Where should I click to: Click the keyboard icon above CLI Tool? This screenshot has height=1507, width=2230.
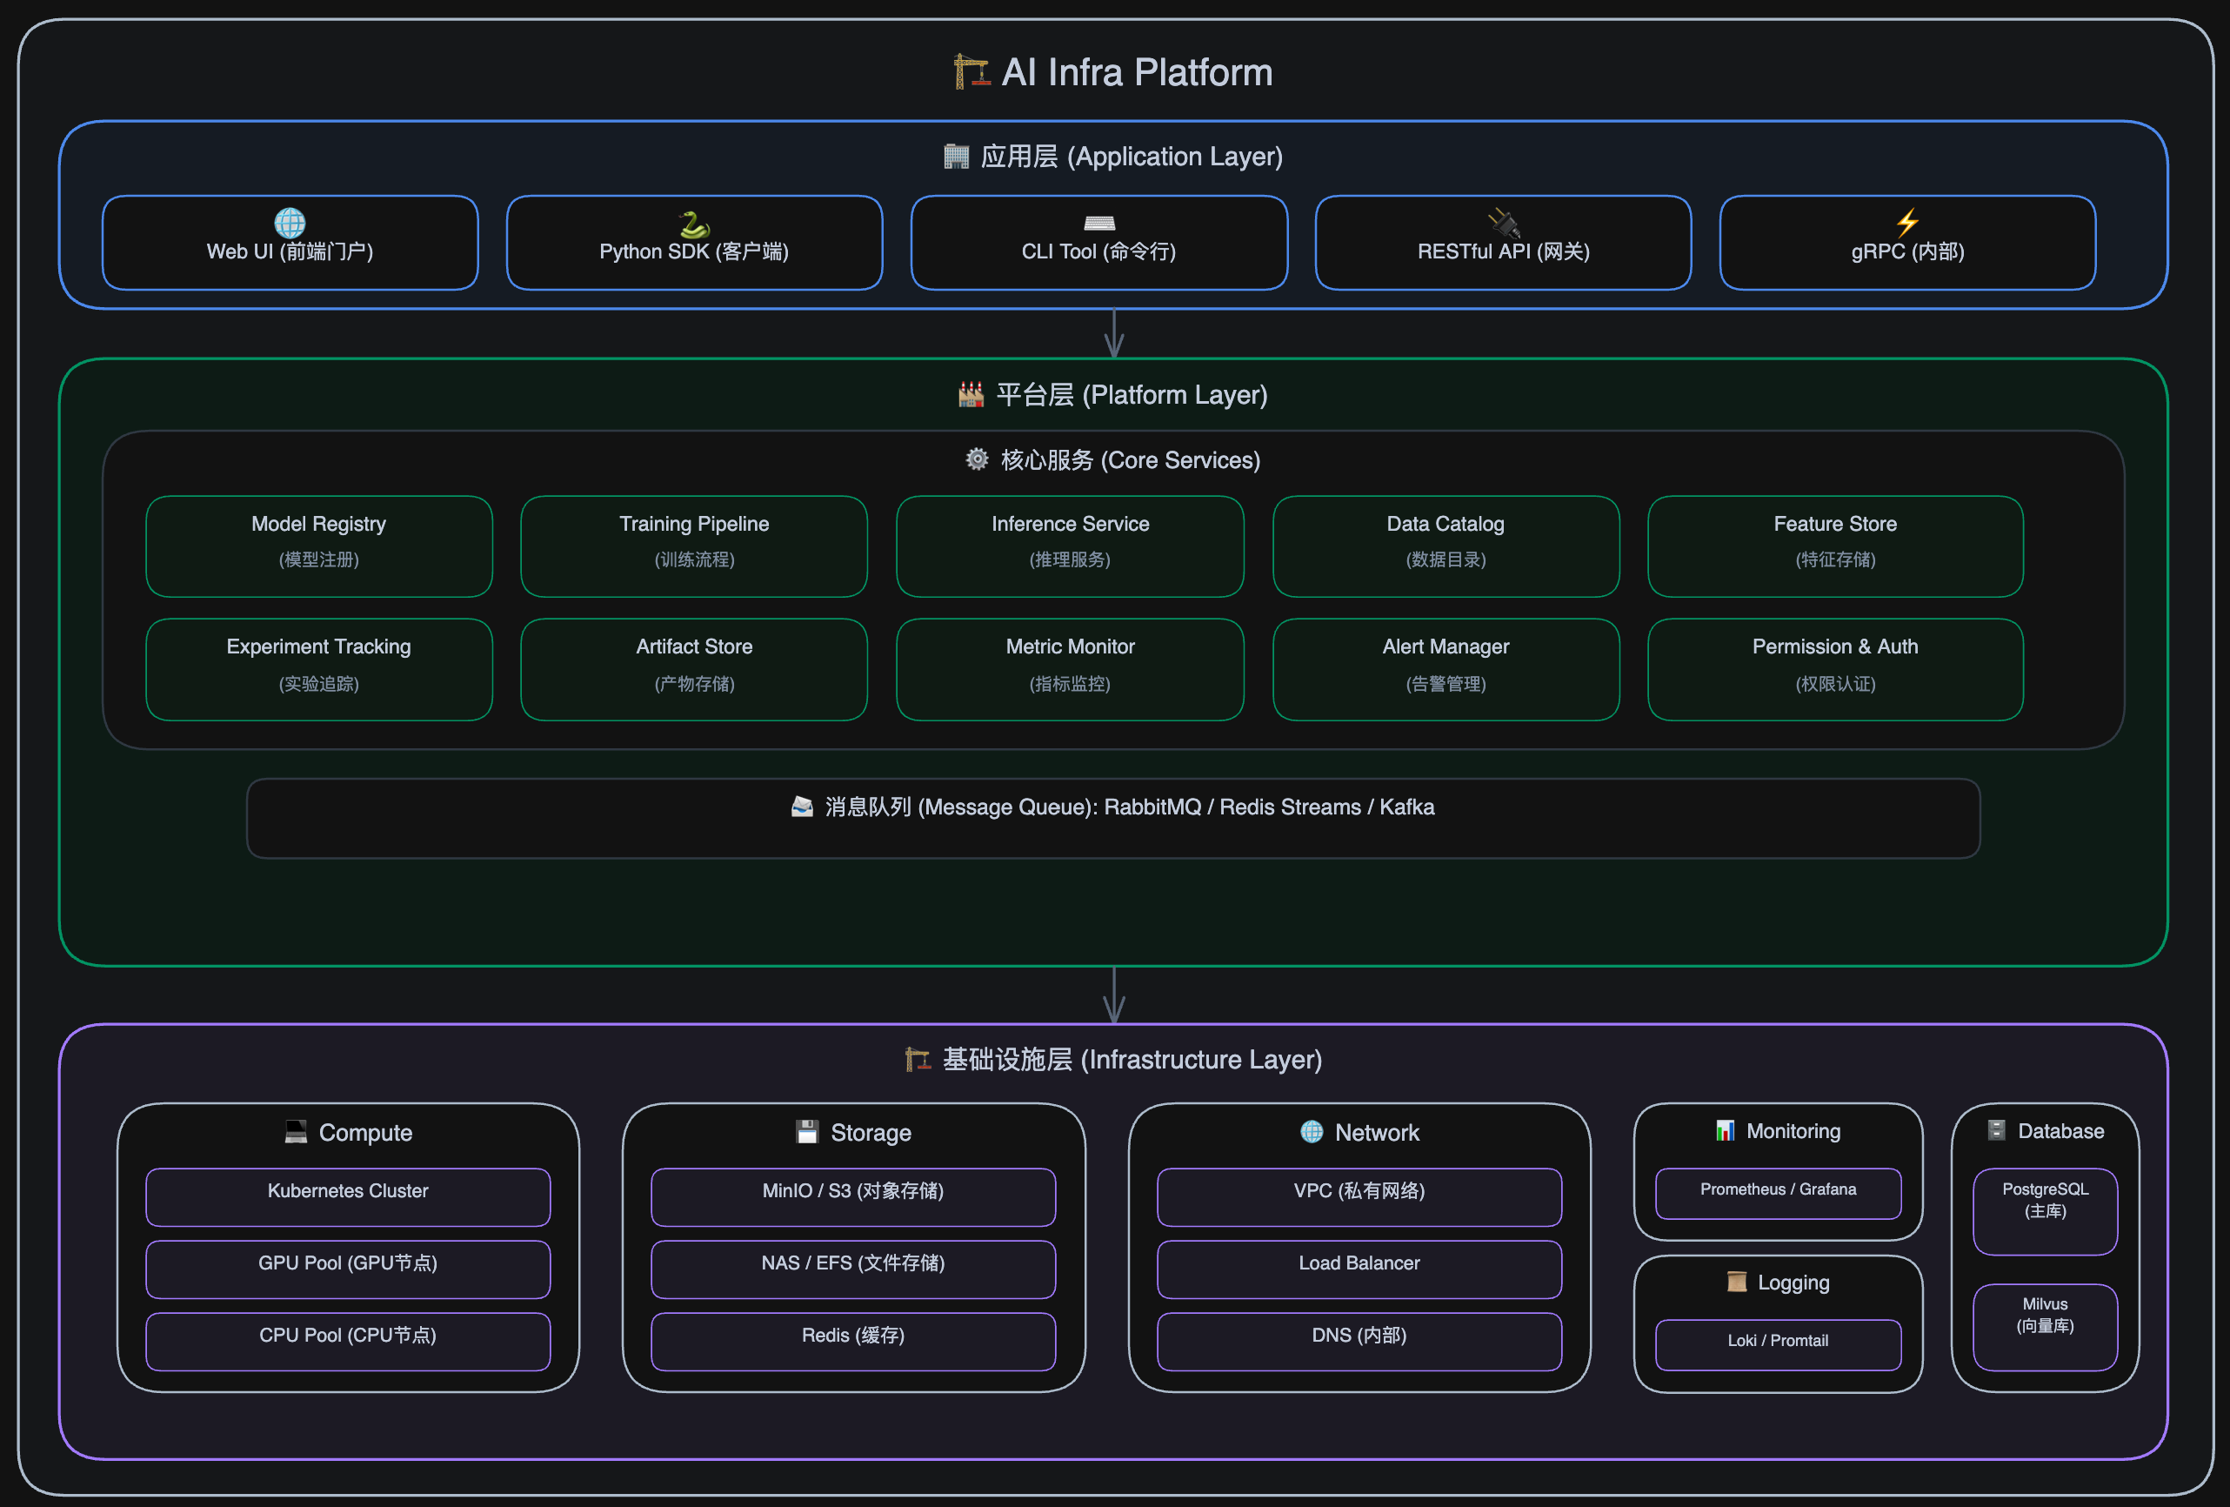pos(1099,224)
